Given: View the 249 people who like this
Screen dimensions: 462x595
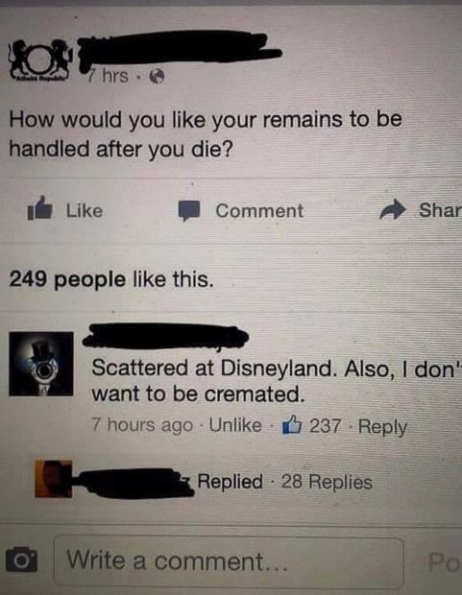Looking at the screenshot, I should coord(111,279).
